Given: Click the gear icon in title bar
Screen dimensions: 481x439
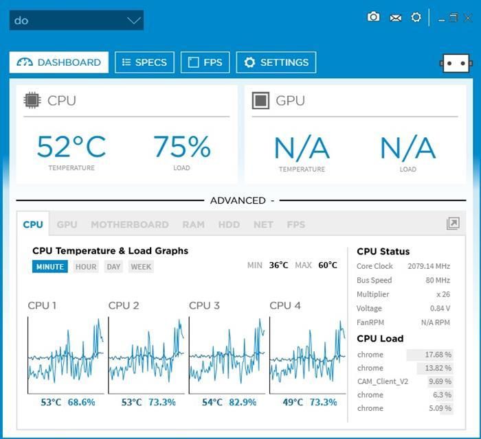Looking at the screenshot, I should pyautogui.click(x=416, y=17).
